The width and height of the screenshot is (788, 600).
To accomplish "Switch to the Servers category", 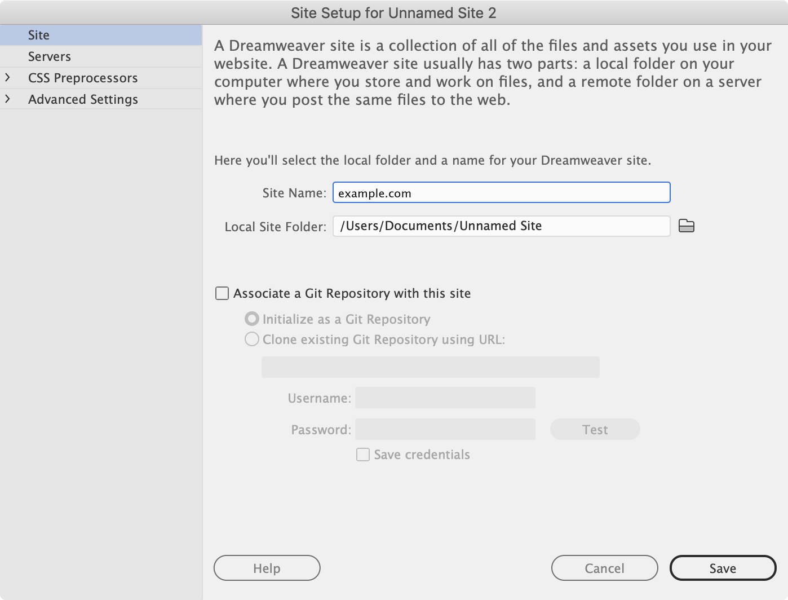I will [x=50, y=56].
